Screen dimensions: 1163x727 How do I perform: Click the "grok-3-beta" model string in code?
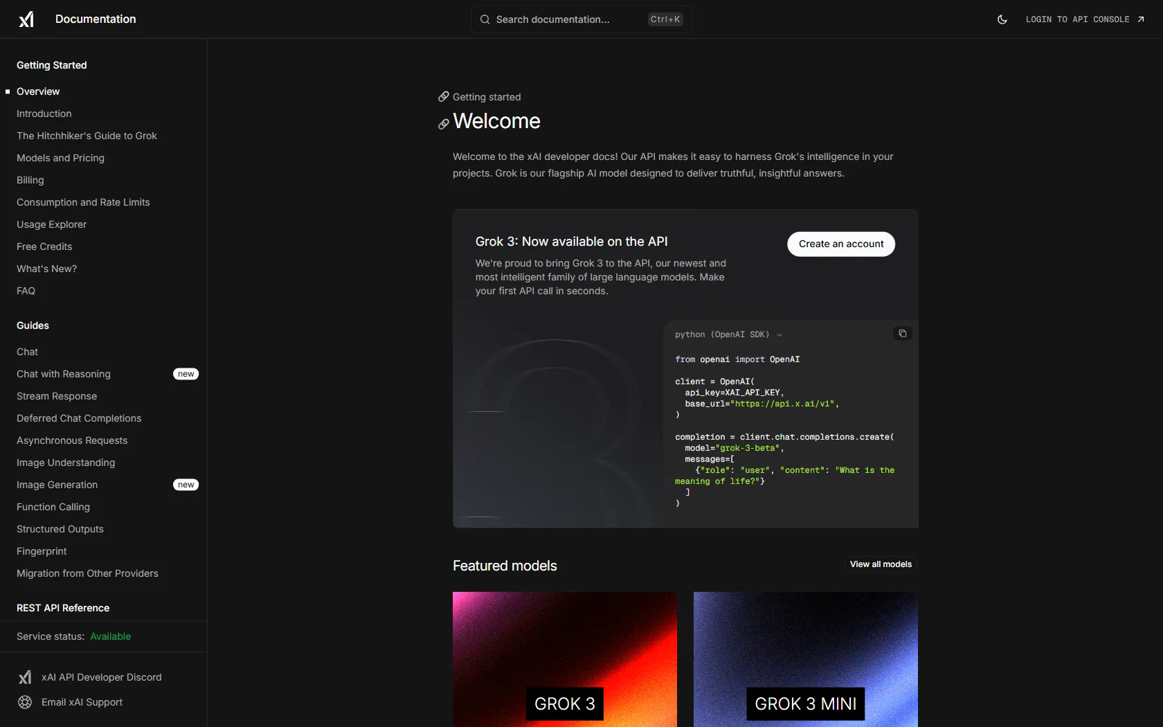[748, 448]
